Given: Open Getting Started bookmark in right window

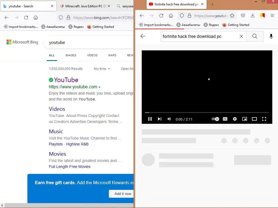Looking at the screenshot, I should tap(236, 25).
